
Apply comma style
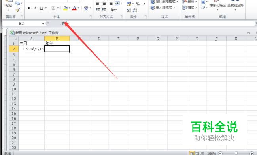(x=144, y=4)
